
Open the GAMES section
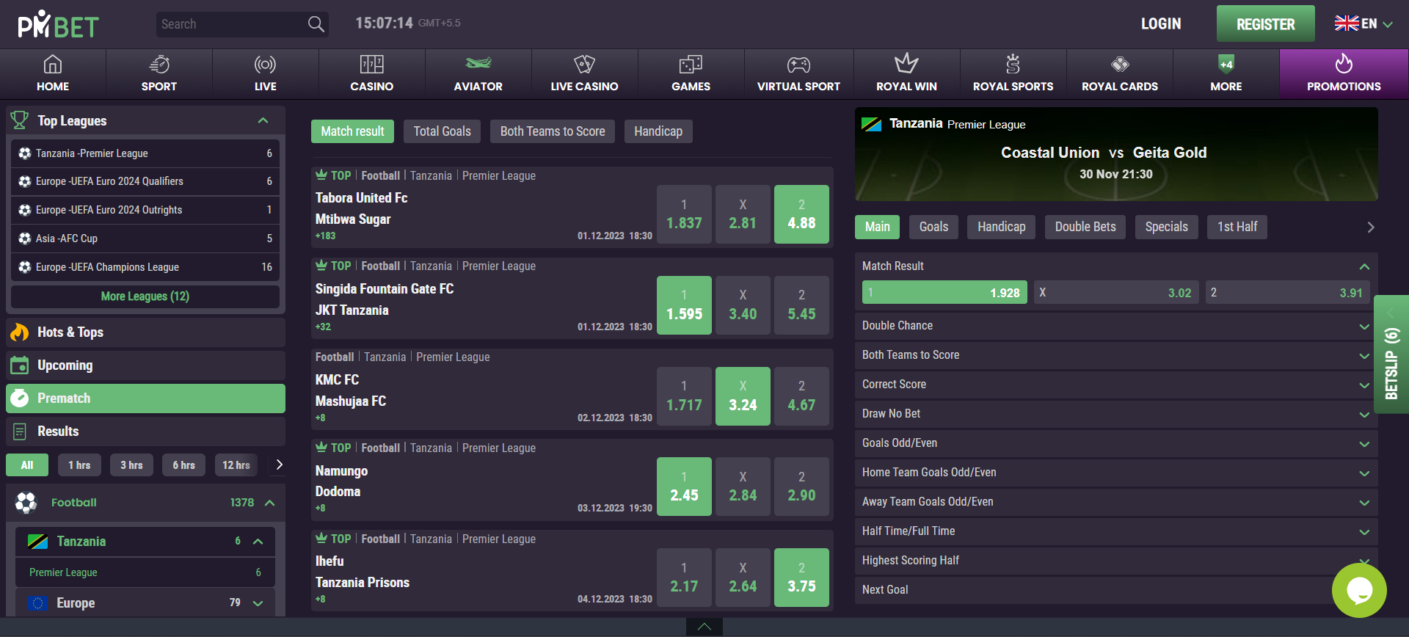point(691,73)
